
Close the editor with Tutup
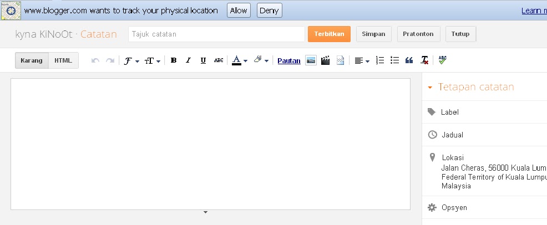point(460,34)
